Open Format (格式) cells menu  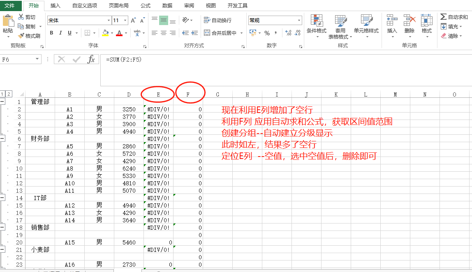click(426, 26)
